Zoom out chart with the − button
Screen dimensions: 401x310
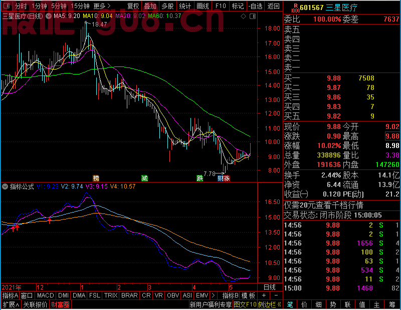pos(276,295)
